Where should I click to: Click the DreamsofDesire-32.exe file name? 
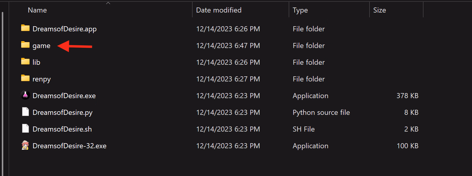point(70,146)
